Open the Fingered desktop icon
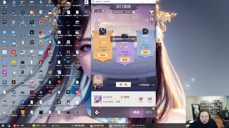 (50, 53)
